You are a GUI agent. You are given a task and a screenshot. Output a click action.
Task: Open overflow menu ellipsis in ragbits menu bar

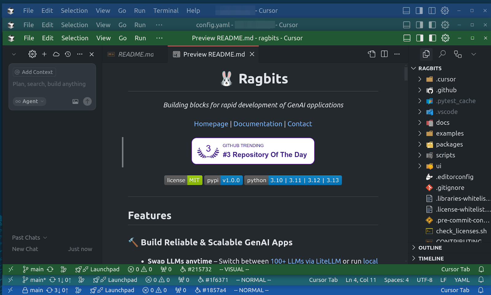[159, 38]
